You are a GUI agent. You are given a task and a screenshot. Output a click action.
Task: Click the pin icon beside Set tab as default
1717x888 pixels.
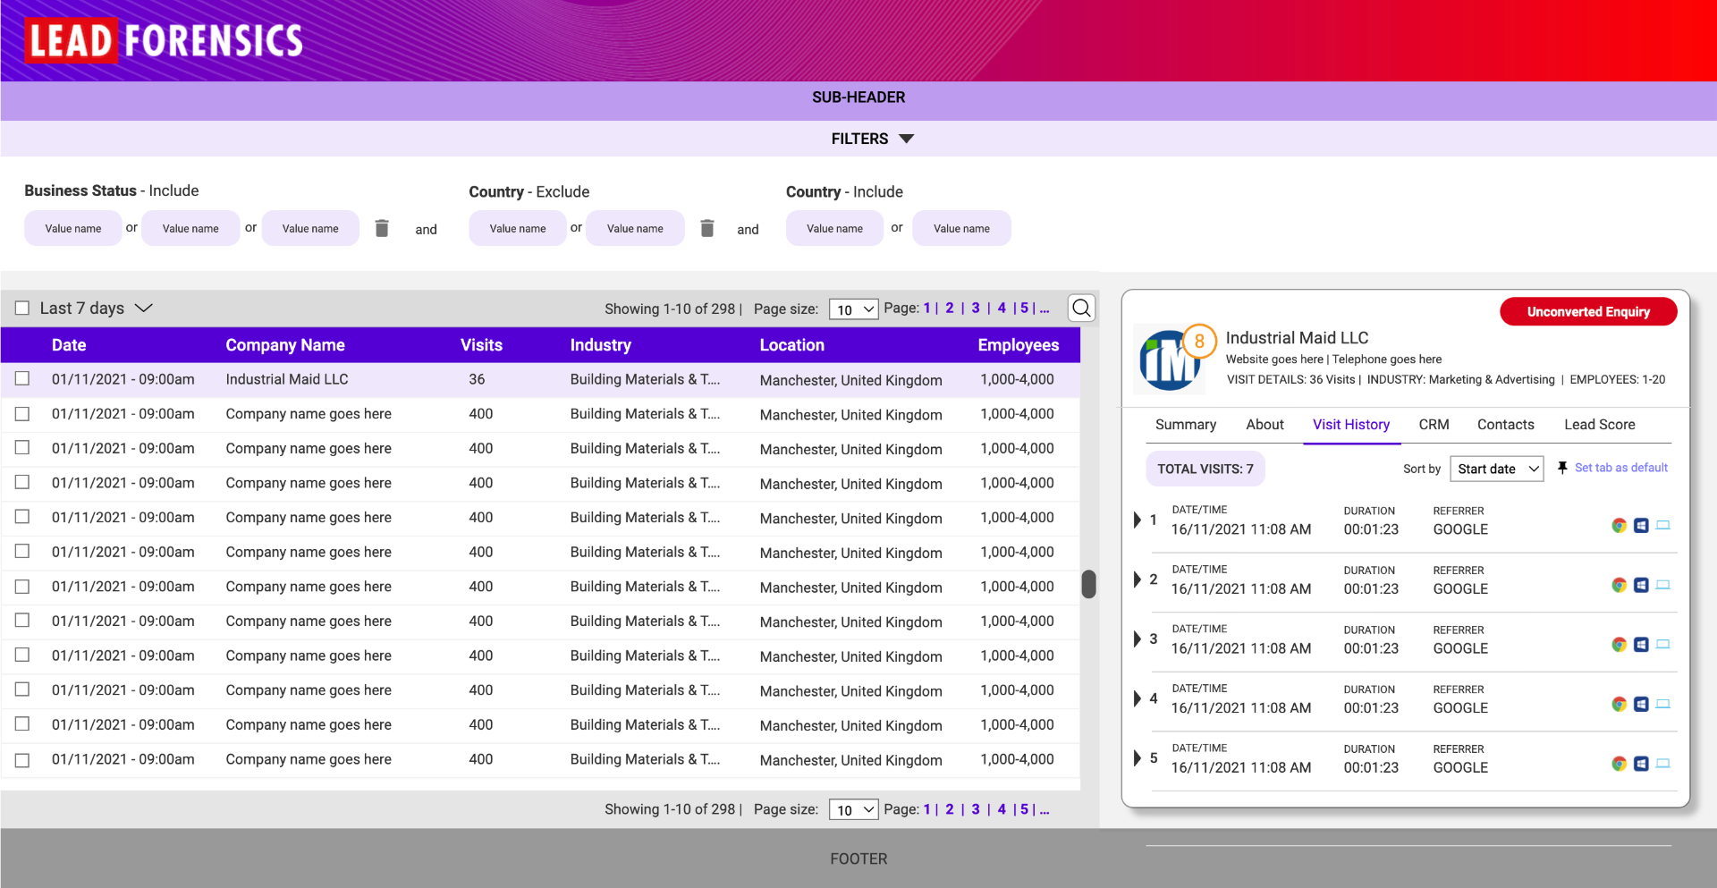pyautogui.click(x=1562, y=468)
